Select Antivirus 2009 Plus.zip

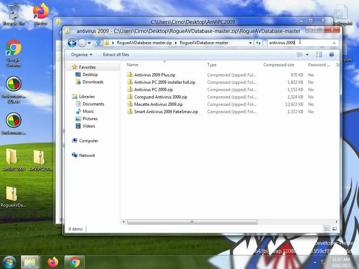coord(155,75)
